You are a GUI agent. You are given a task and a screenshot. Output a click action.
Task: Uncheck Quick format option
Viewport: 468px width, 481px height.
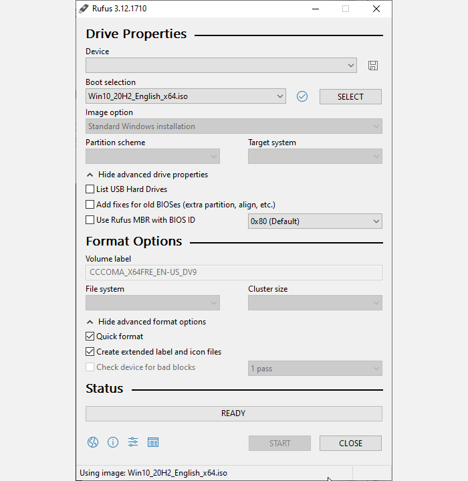(90, 336)
